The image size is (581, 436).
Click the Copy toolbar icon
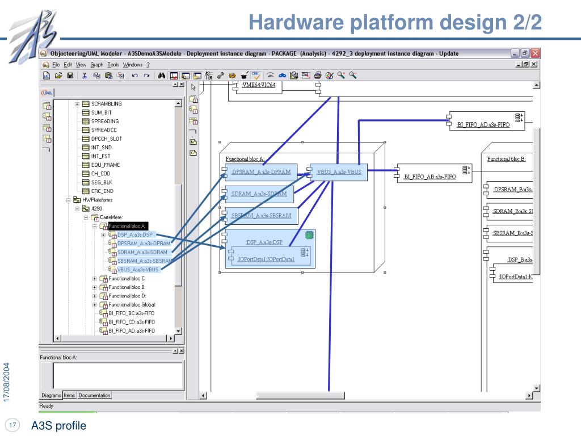click(x=96, y=76)
